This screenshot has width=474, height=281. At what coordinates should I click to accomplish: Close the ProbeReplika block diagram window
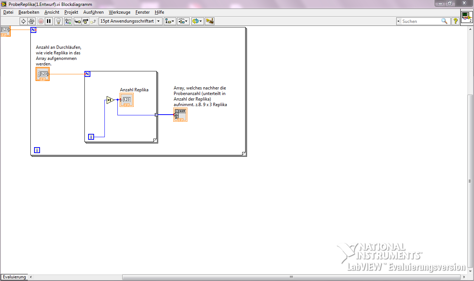click(x=463, y=3)
